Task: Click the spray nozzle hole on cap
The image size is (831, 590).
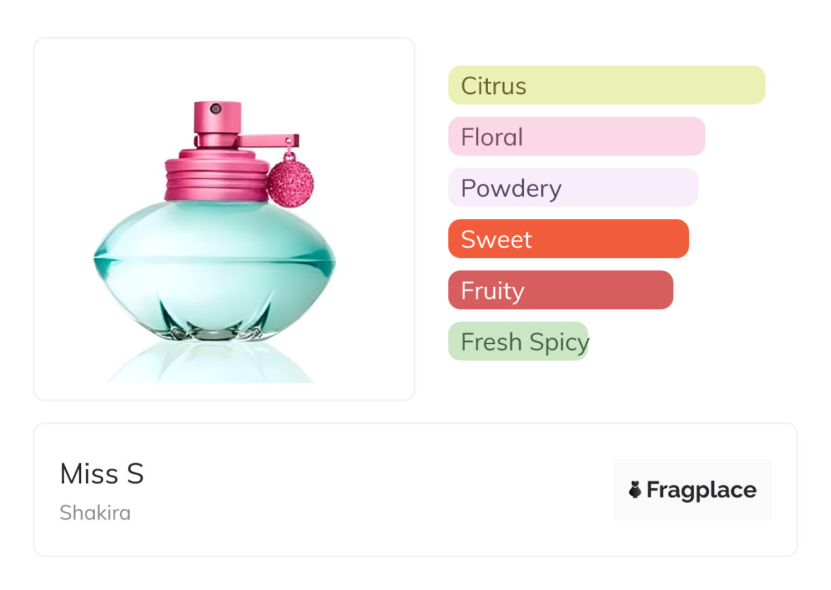Action: pyautogui.click(x=216, y=109)
